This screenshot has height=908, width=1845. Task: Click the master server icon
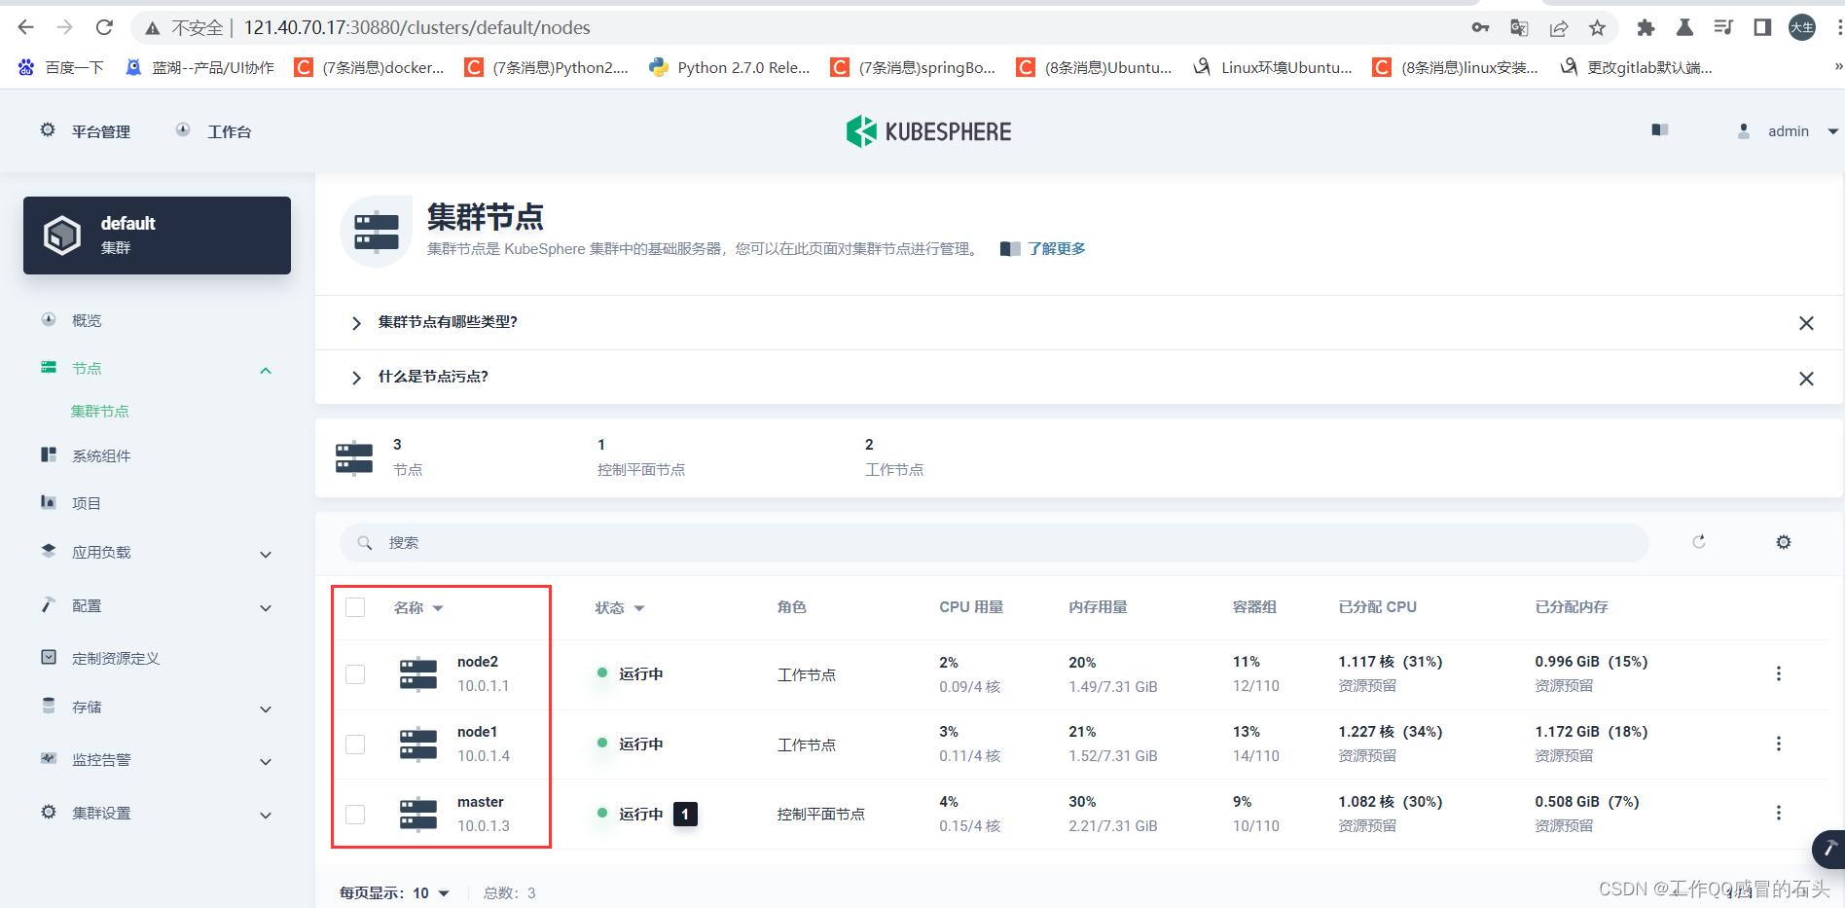pyautogui.click(x=418, y=814)
